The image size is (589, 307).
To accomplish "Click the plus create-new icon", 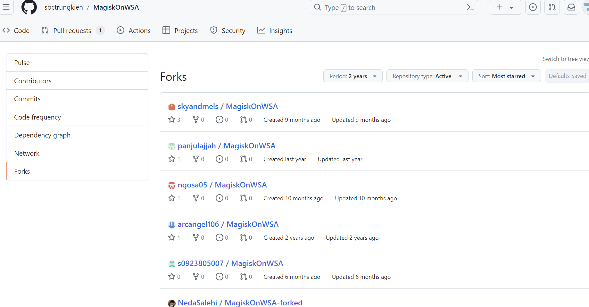I will click(x=500, y=7).
